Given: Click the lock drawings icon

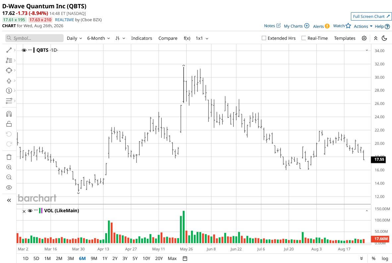Looking at the screenshot, I should [x=9, y=124].
